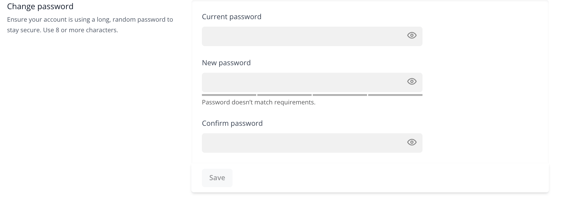The image size is (562, 201).
Task: Click "Use 8 or more characters" hint text
Action: tap(80, 30)
